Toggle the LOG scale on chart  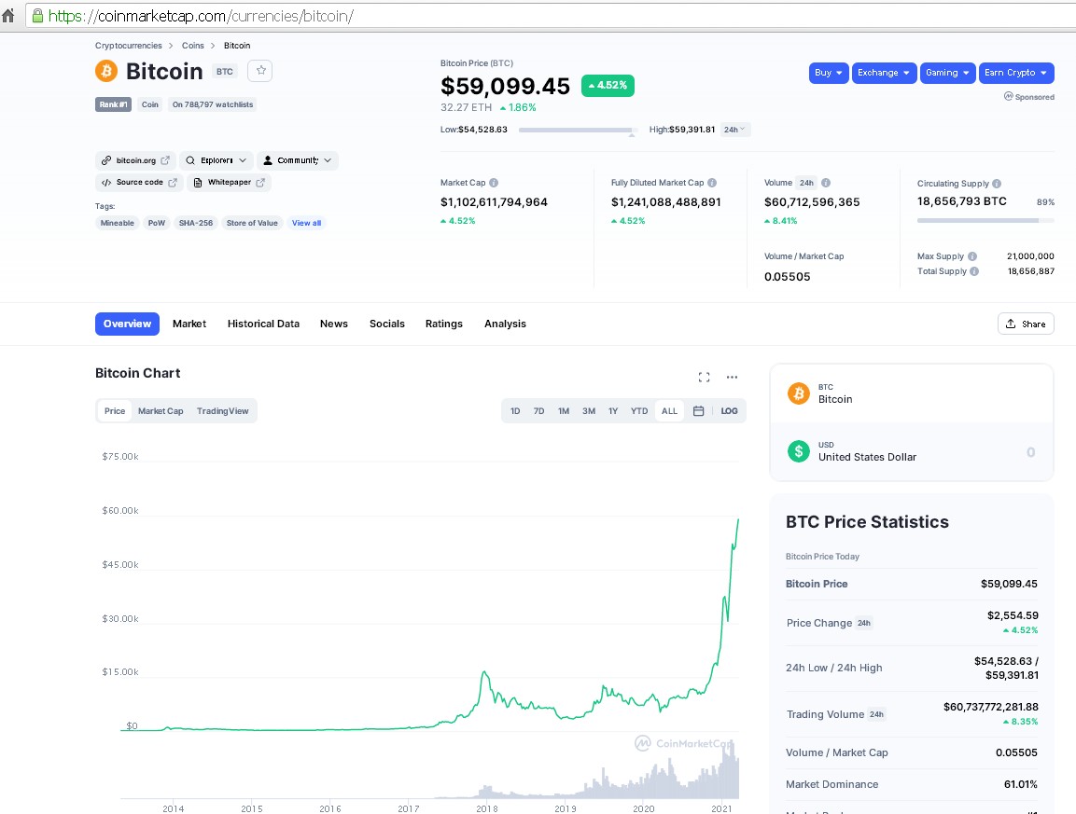point(729,411)
